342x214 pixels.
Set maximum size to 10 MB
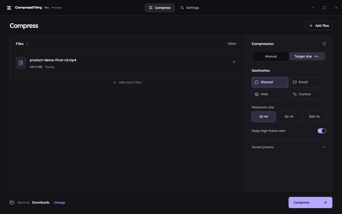(x=263, y=117)
